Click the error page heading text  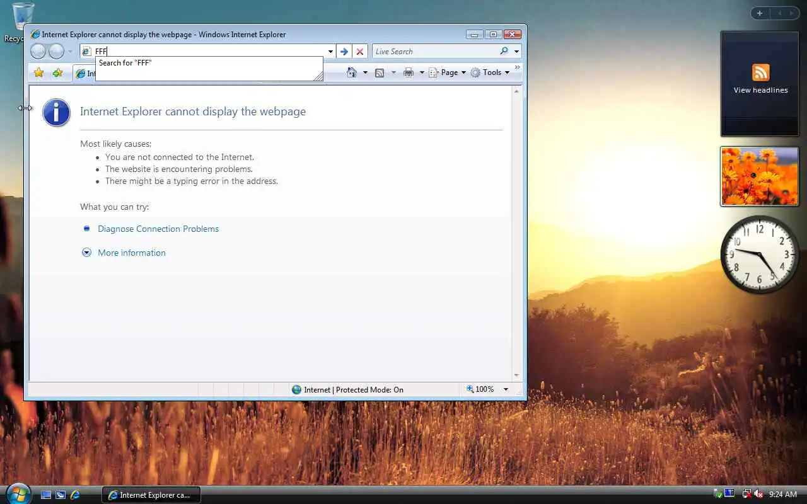[x=193, y=112]
